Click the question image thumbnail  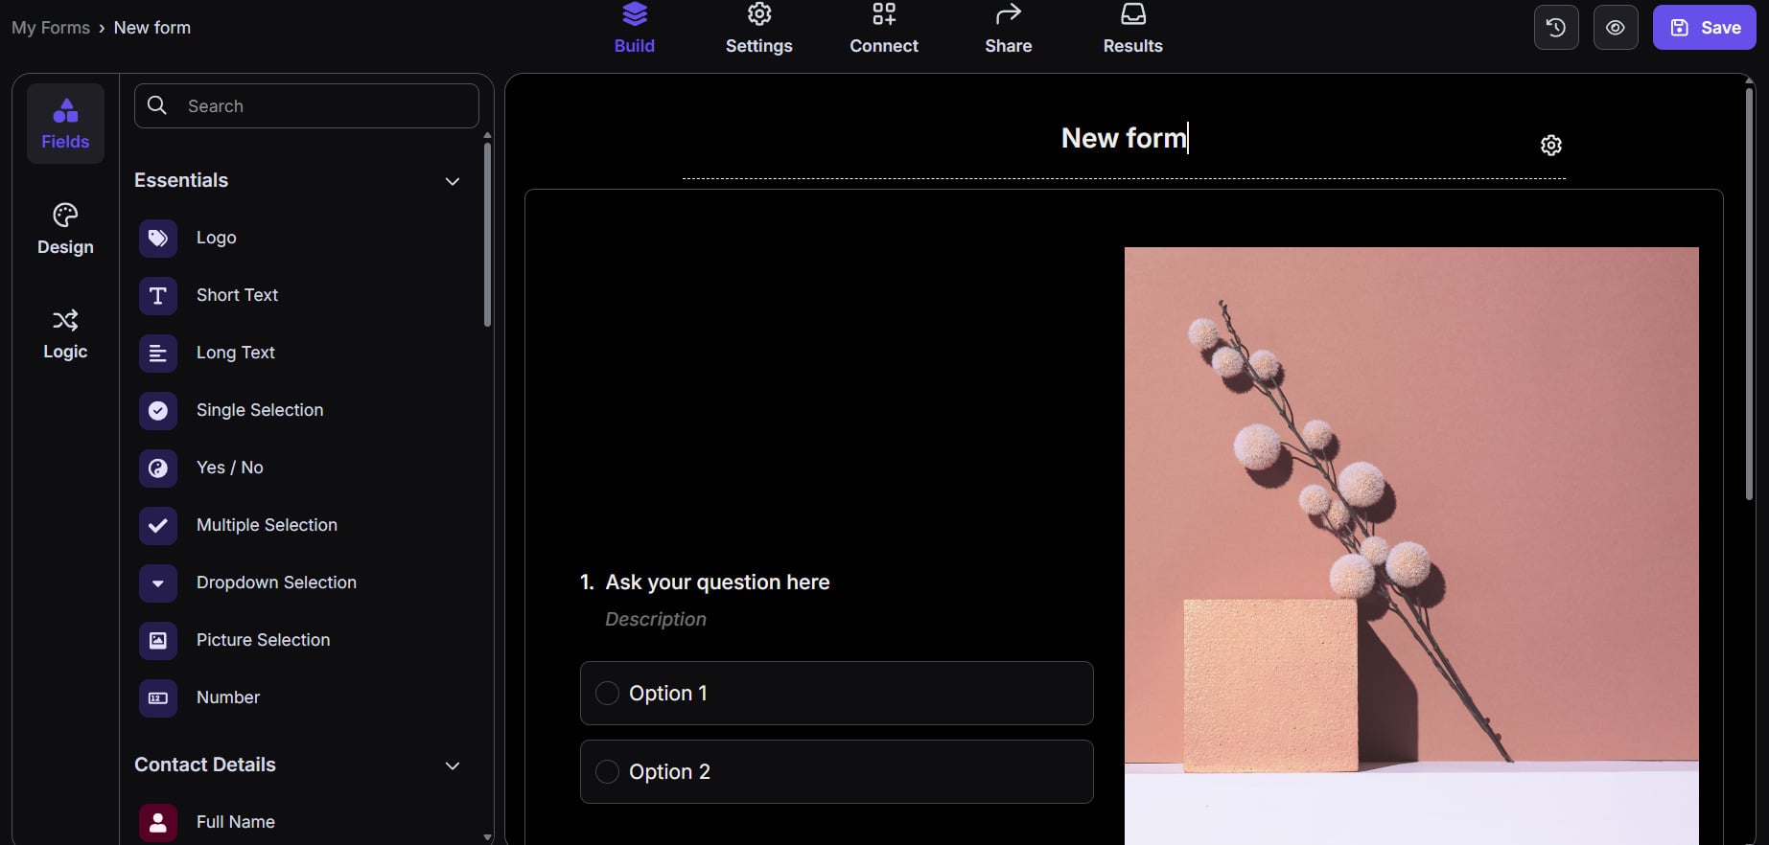[1411, 546]
